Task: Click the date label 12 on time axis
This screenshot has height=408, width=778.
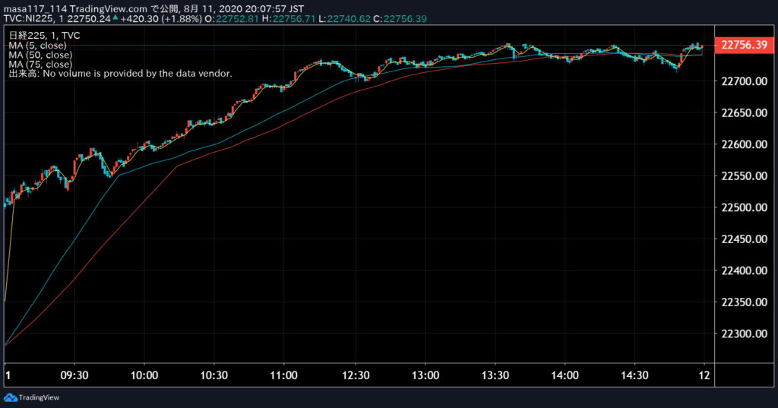Action: (x=704, y=375)
